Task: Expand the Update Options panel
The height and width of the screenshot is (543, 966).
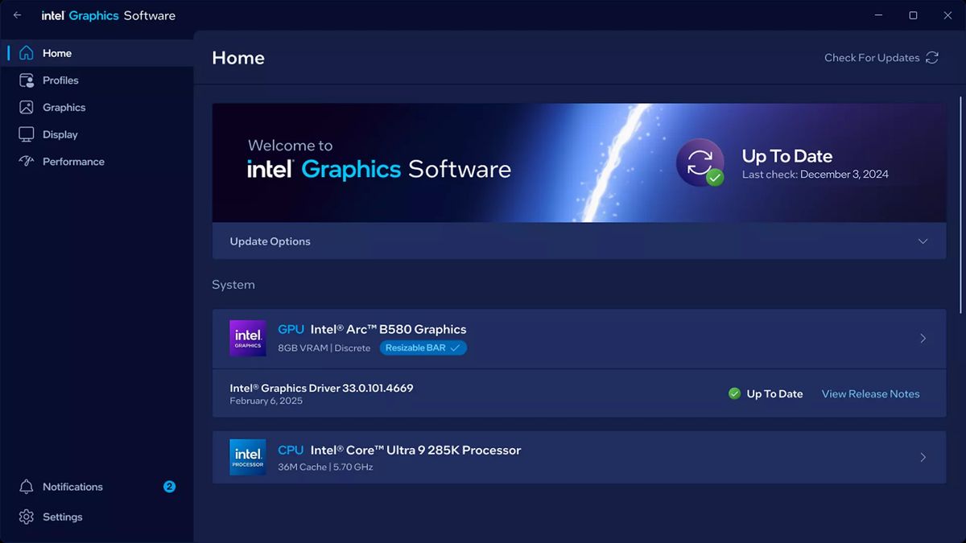Action: click(924, 240)
